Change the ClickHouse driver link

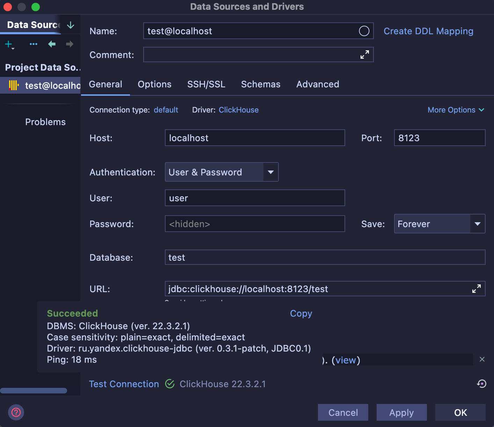[239, 110]
